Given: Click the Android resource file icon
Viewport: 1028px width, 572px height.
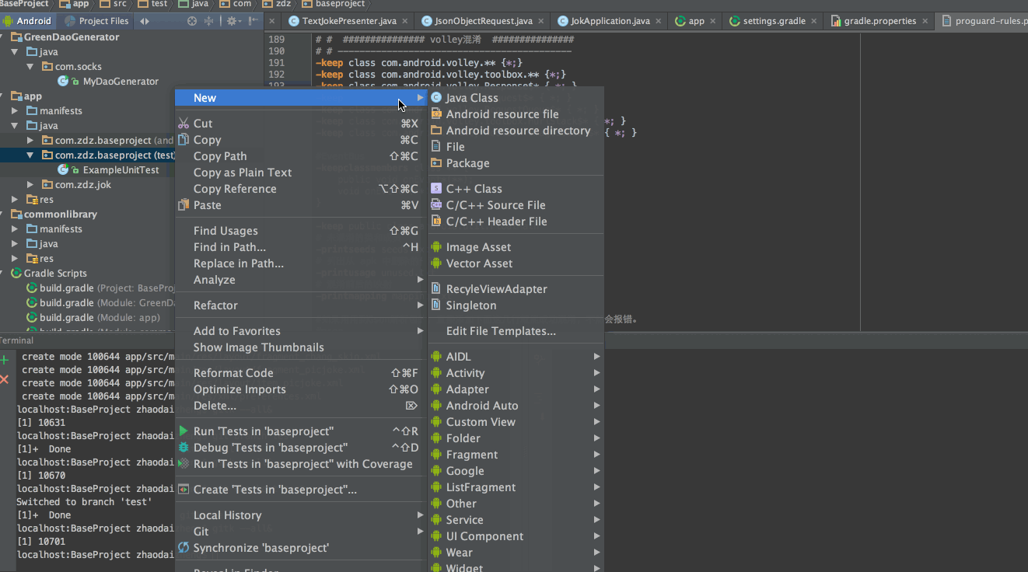Looking at the screenshot, I should pos(436,113).
